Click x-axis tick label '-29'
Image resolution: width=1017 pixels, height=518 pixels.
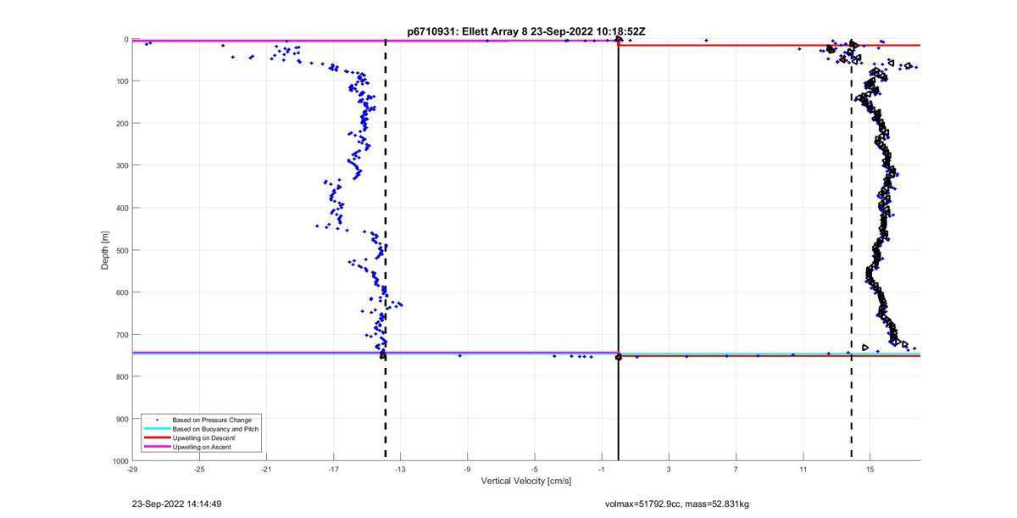click(132, 469)
